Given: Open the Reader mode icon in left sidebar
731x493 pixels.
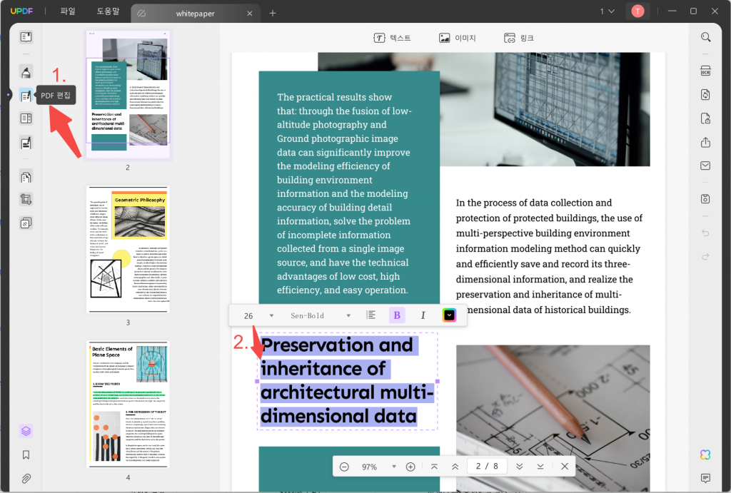Looking at the screenshot, I should pos(26,37).
